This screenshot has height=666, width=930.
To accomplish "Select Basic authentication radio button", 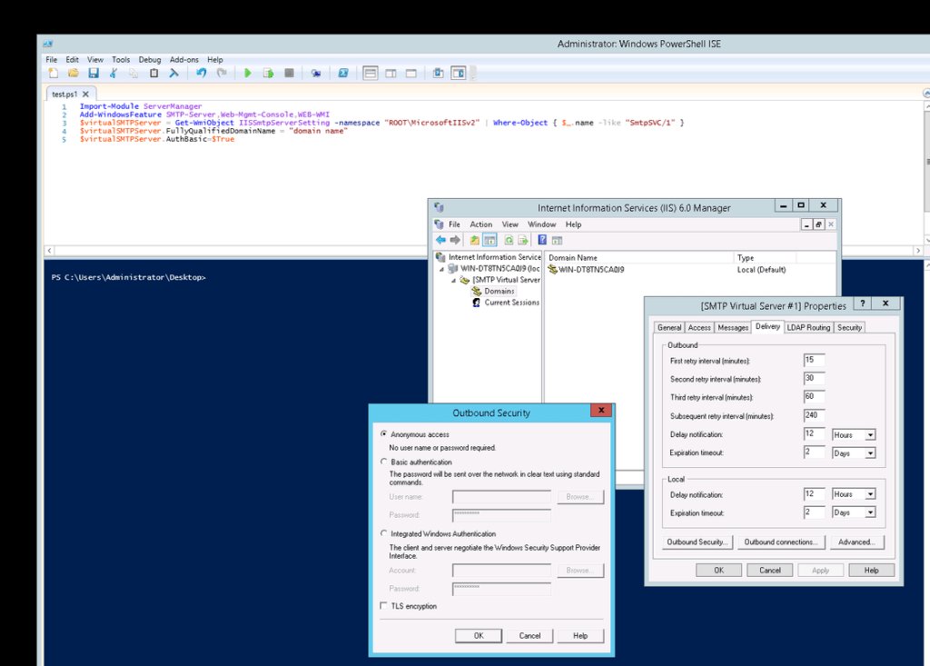I will pos(384,462).
